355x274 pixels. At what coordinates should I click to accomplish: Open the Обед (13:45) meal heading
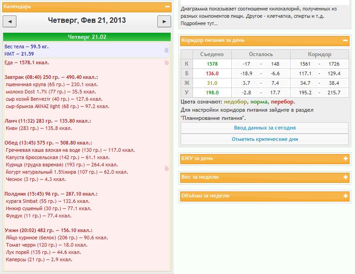[48, 143]
